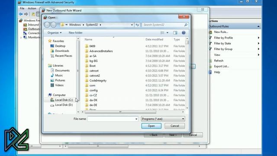Viewport: 277px width, 156px height.
Task: Click the search magnifier icon
Action: point(186,25)
